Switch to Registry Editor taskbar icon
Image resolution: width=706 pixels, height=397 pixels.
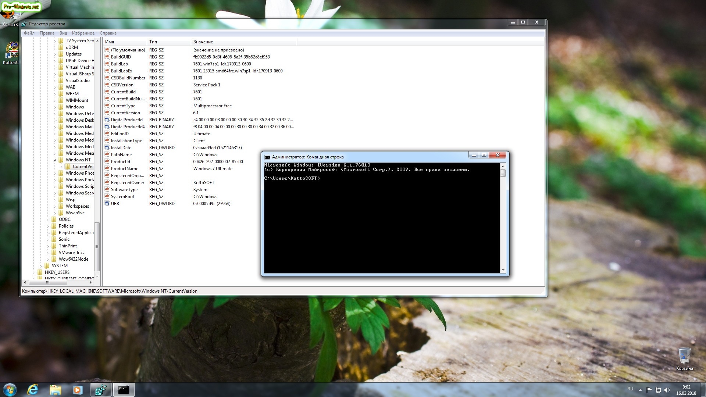point(101,390)
